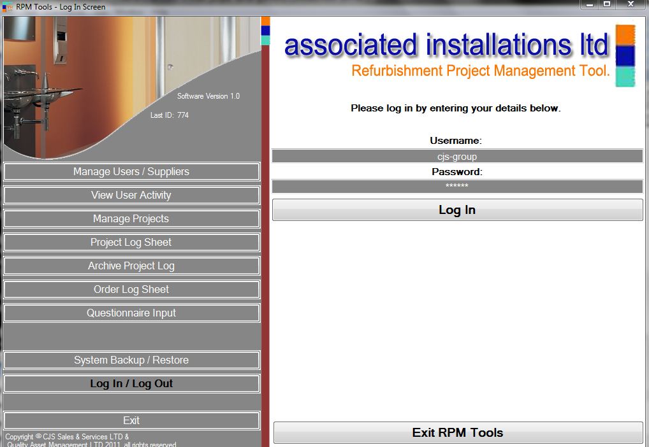
Task: Maximize the RPM Tools window
Action: [607, 4]
